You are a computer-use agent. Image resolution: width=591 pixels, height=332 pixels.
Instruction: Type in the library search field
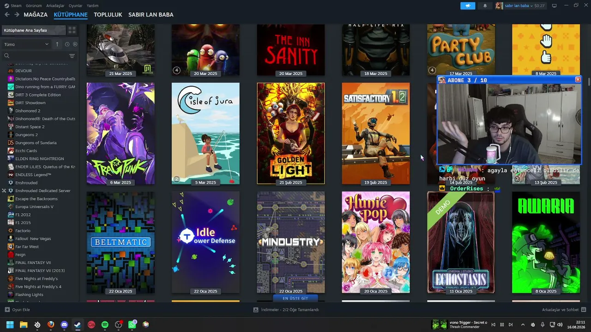(x=39, y=56)
